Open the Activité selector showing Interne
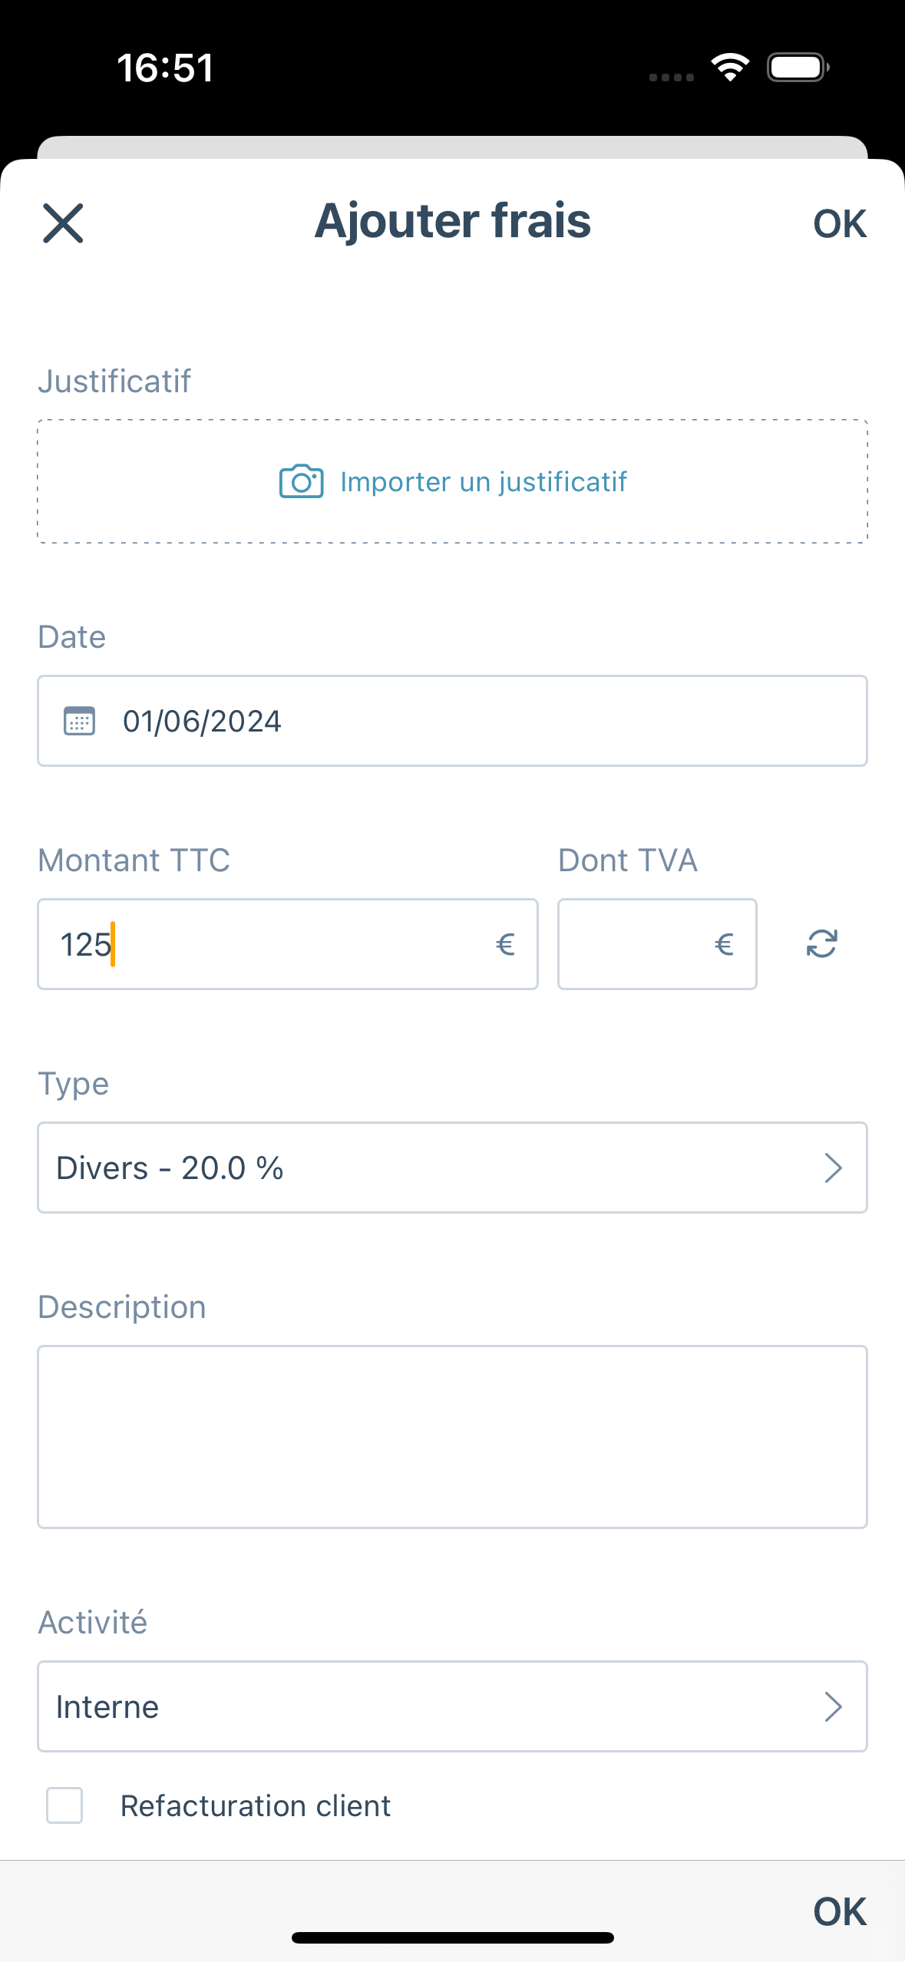This screenshot has height=1962, width=905. tap(452, 1706)
